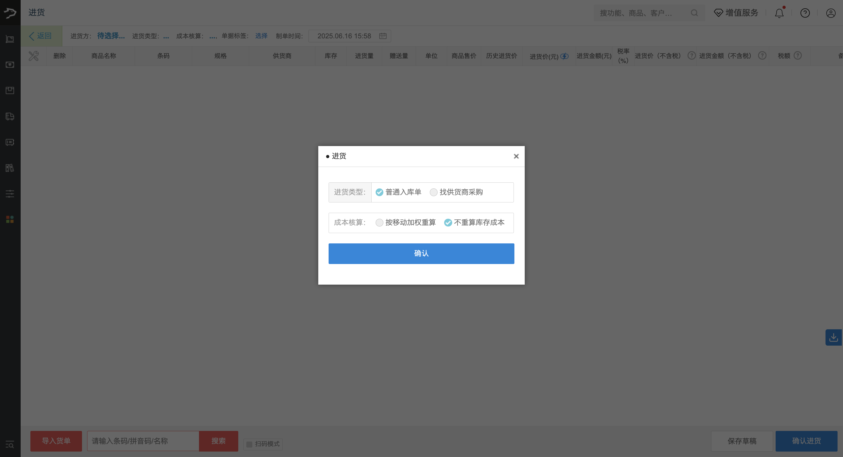Image resolution: width=843 pixels, height=457 pixels.
Task: Click the 历史进货价 column header
Action: pyautogui.click(x=502, y=56)
